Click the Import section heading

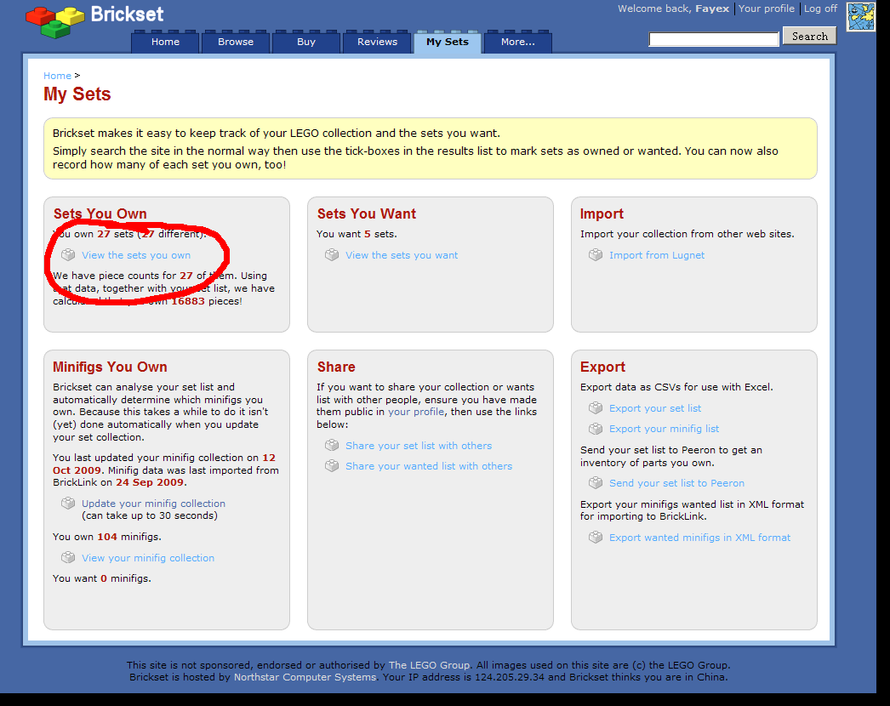pos(602,214)
